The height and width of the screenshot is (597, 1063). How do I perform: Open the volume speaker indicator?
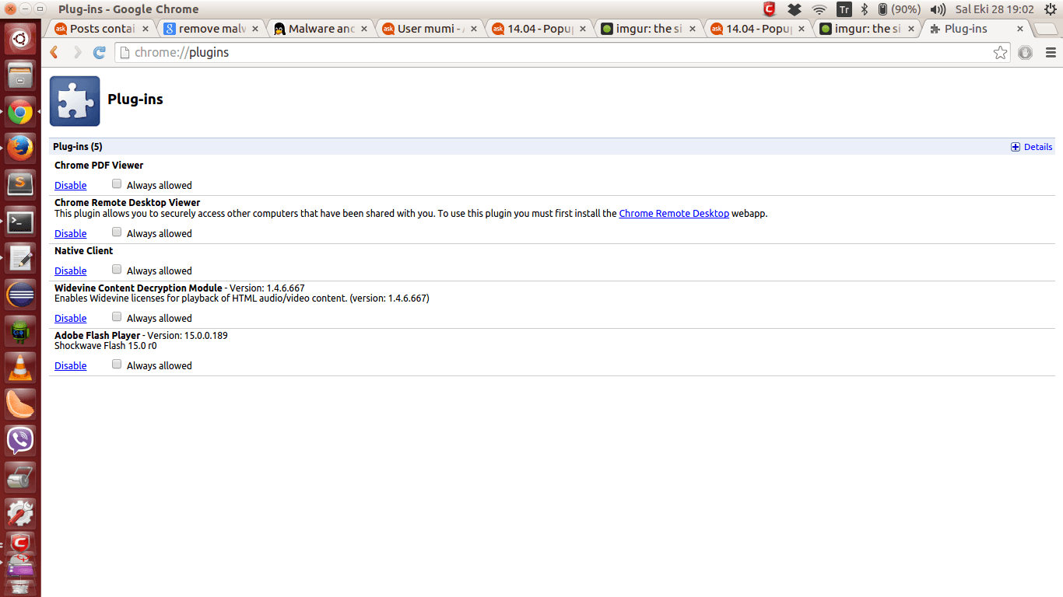[x=938, y=9]
